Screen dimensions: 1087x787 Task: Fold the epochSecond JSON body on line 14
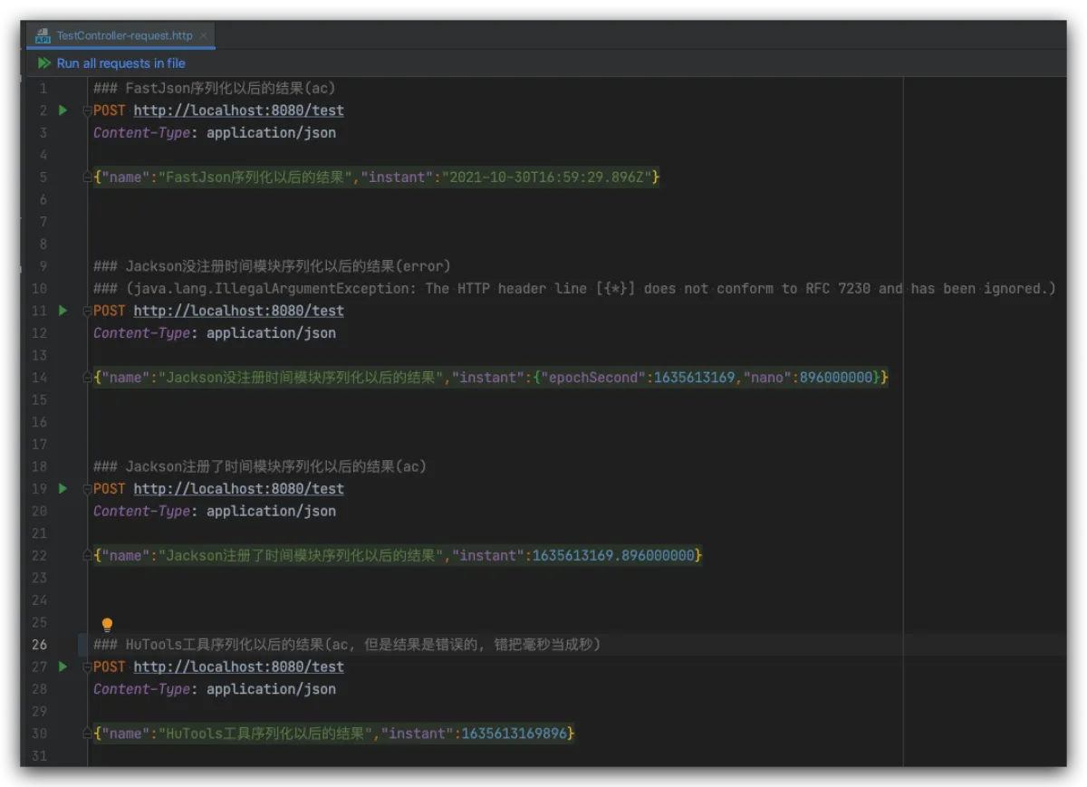(x=88, y=379)
